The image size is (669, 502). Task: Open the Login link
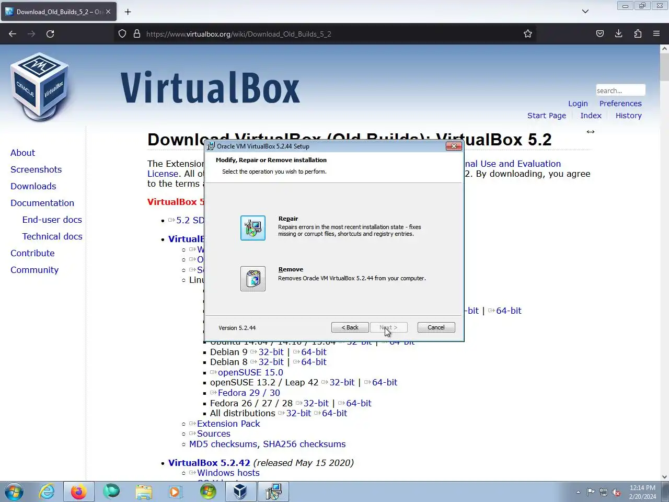click(578, 104)
